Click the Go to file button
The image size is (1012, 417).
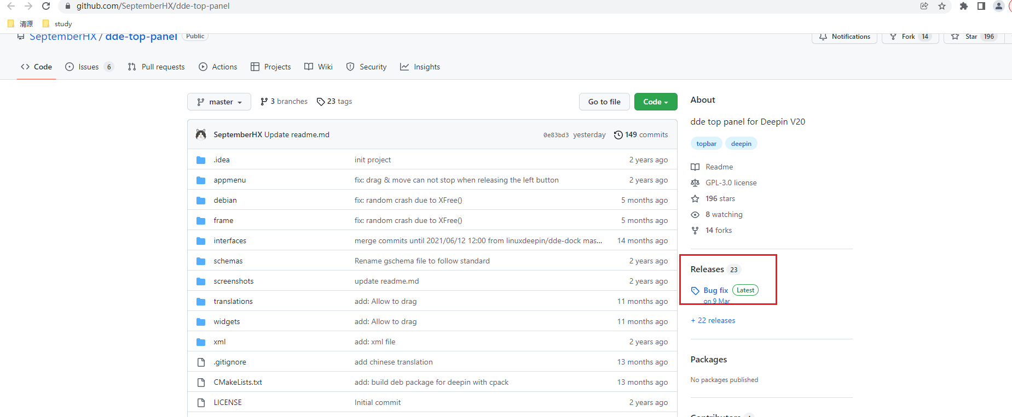coord(604,102)
